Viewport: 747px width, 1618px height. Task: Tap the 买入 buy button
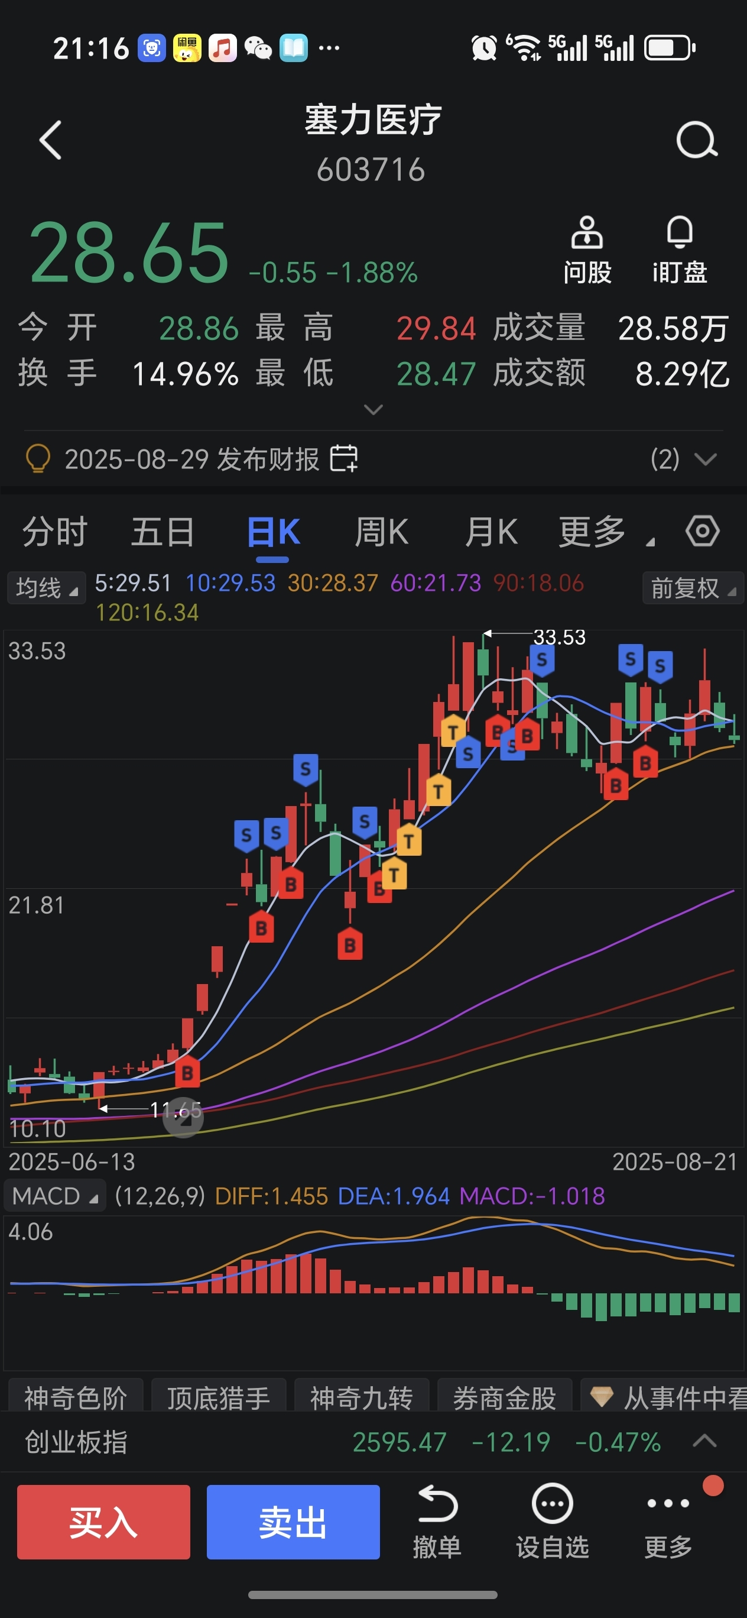103,1522
